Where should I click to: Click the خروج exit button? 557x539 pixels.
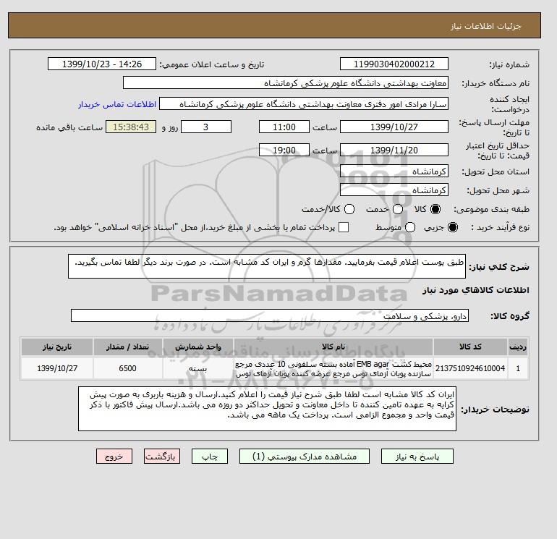coord(114,457)
